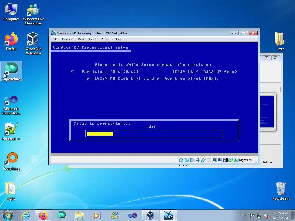Select the Firefox desktop shortcut
This screenshot has width=295, height=221.
[x=11, y=41]
